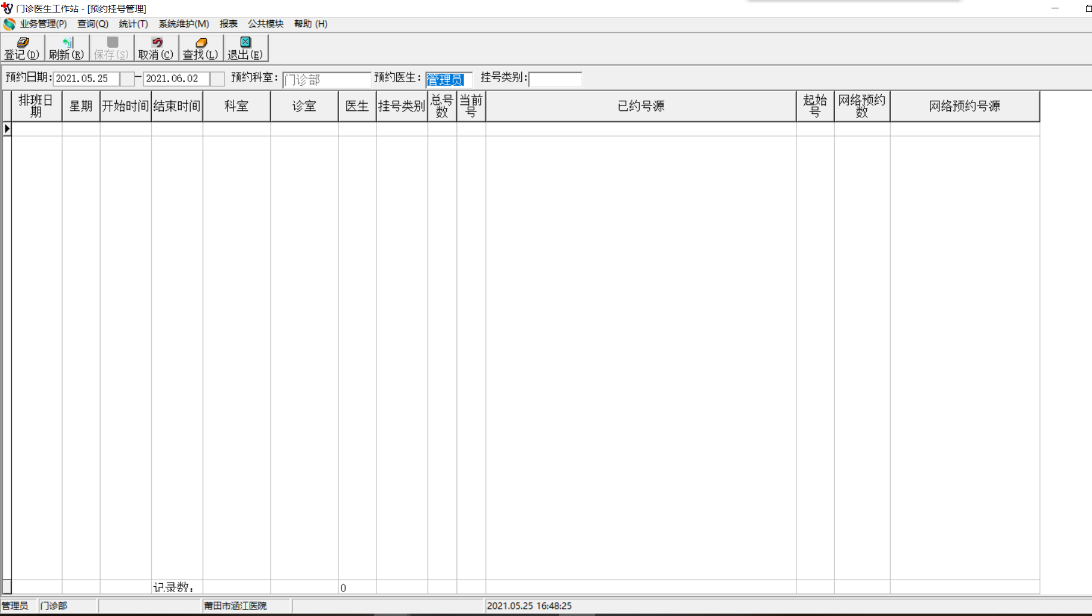Click the 已约号源 column header
The image size is (1092, 616).
(x=641, y=106)
